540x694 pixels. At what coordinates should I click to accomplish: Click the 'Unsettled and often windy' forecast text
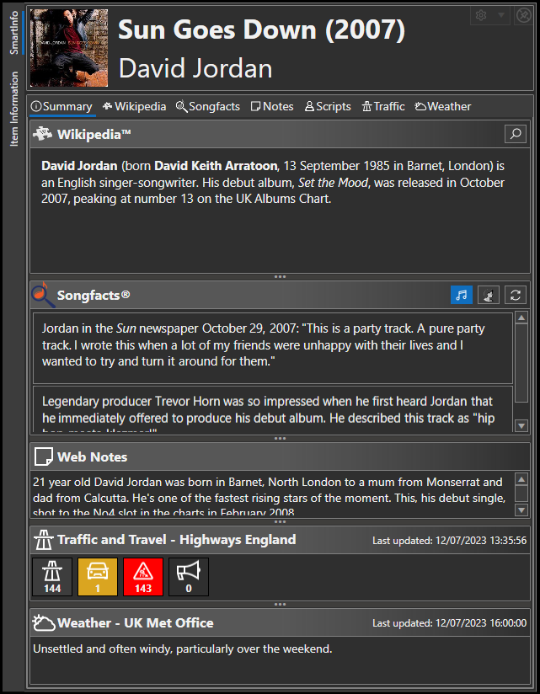[182, 649]
